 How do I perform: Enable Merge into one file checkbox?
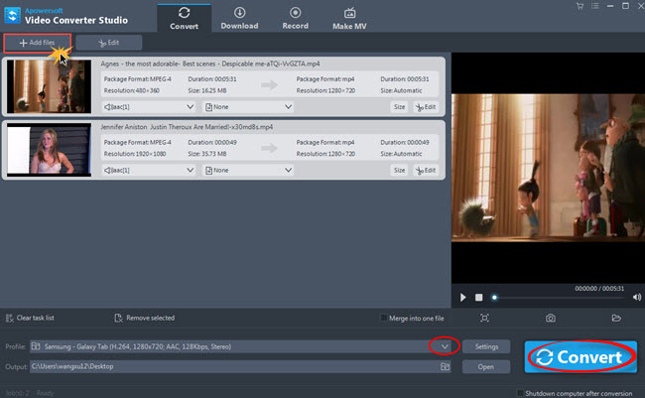(x=384, y=319)
